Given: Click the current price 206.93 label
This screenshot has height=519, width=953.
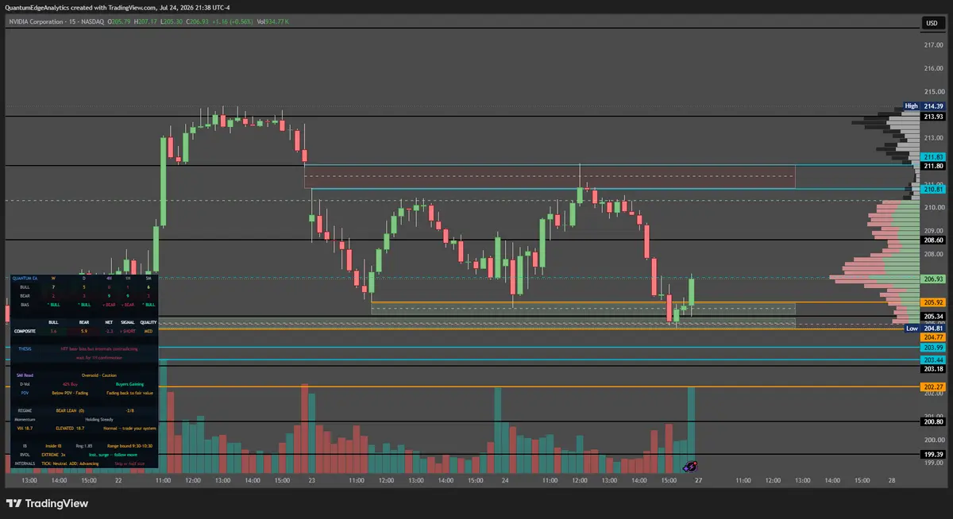Looking at the screenshot, I should 933,279.
